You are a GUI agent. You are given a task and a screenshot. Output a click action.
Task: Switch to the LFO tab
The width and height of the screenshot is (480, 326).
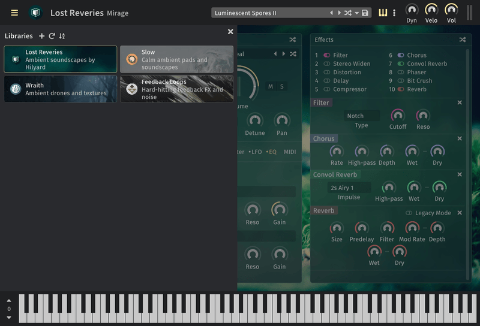point(255,152)
